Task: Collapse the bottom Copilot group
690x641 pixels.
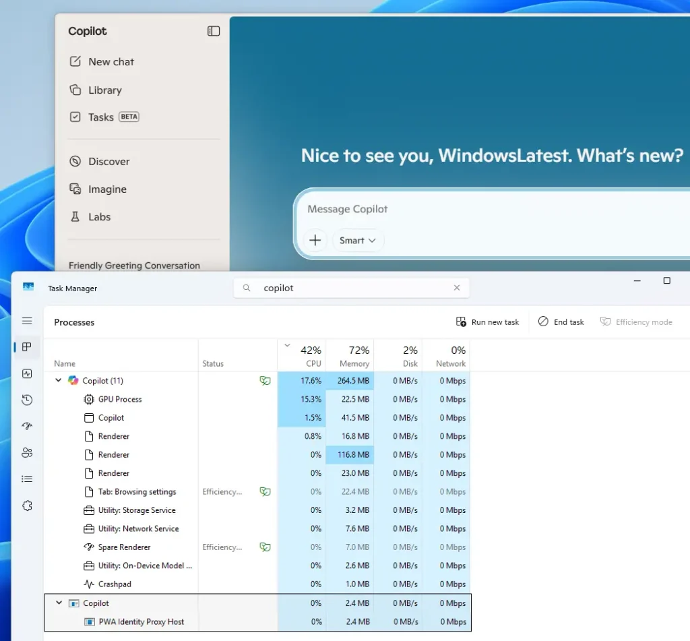Action: tap(58, 603)
